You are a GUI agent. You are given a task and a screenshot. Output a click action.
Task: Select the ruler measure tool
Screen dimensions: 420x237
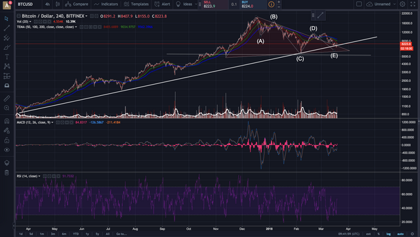(x=7, y=98)
